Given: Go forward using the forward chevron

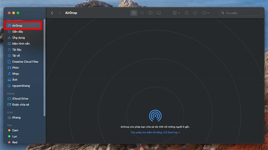Looking at the screenshot, I should (x=60, y=13).
